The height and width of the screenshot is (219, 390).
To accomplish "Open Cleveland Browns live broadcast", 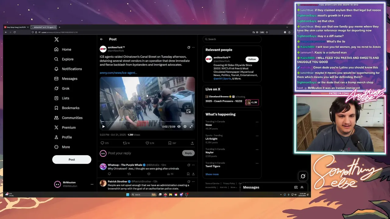I will 232,99.
